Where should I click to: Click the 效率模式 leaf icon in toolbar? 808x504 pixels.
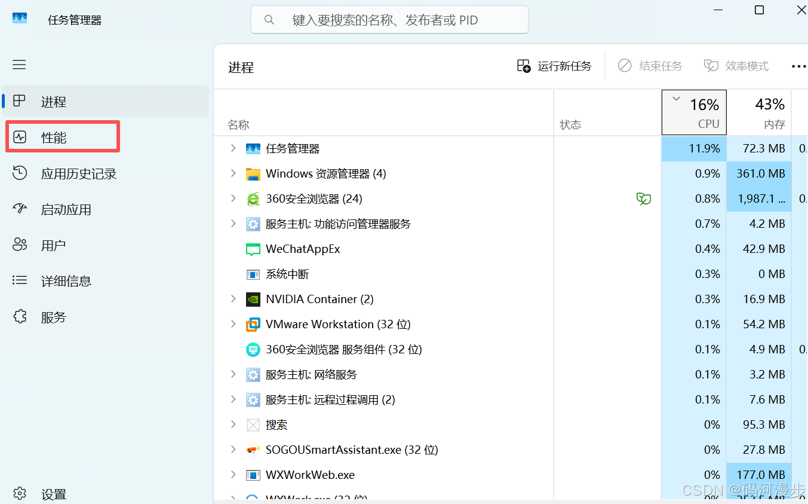711,66
